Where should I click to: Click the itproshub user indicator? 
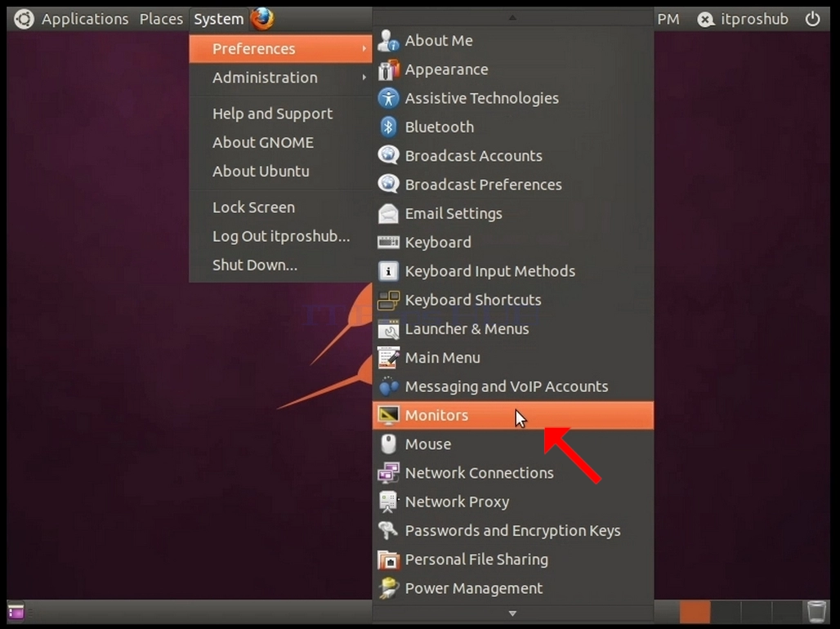743,19
